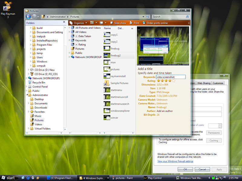Open the 4 Windows Explorer taskbar group
This screenshot has height=181, width=242.
93,178
